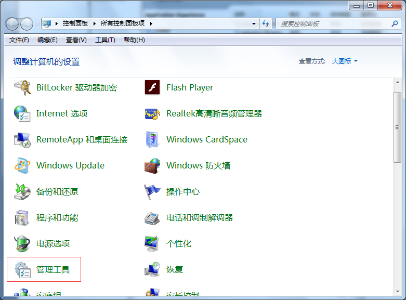
Task: Open the 管理工具 gear icon
Action: tap(22, 270)
